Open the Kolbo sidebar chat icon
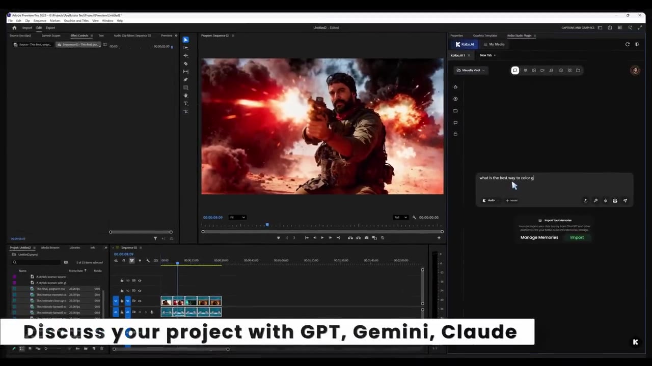This screenshot has width=652, height=366. (x=455, y=123)
